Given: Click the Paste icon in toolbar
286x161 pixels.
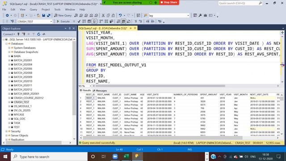Looking at the screenshot, I should coord(113,16).
